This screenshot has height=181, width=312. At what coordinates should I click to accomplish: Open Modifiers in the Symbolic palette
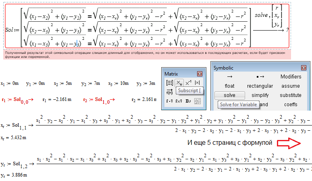291,76
